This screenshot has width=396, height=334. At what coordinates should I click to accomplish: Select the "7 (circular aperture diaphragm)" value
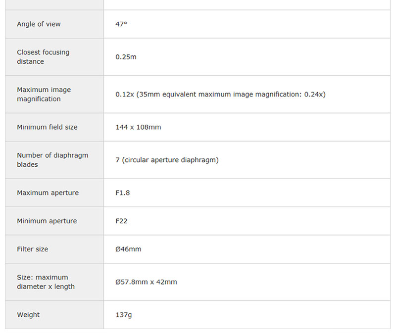click(167, 160)
